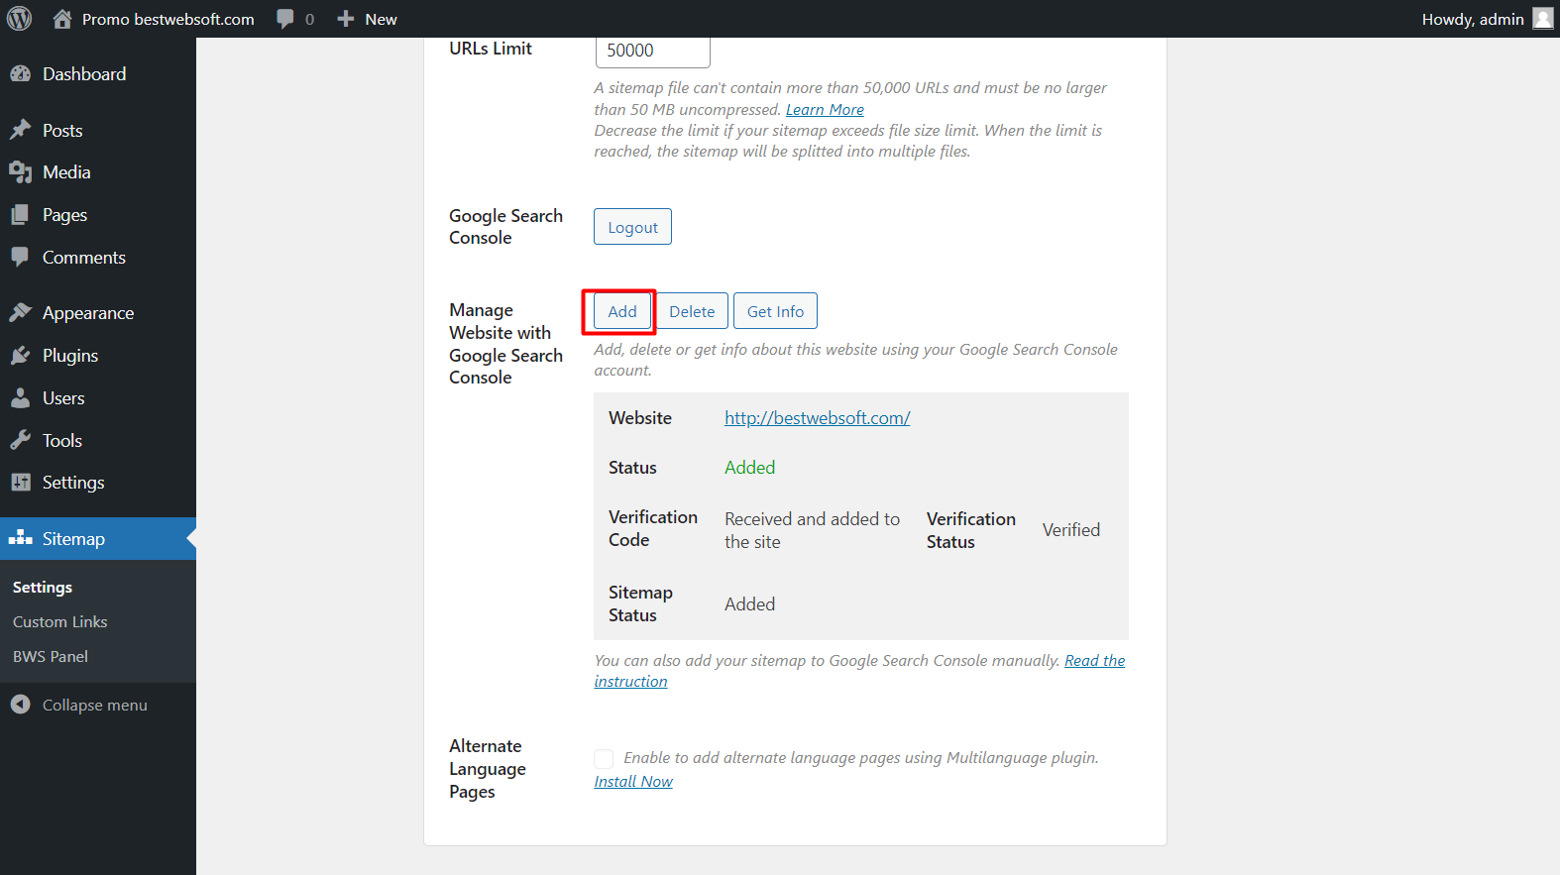1560x875 pixels.
Task: Click the Pages icon in the sidebar
Action: point(21,215)
